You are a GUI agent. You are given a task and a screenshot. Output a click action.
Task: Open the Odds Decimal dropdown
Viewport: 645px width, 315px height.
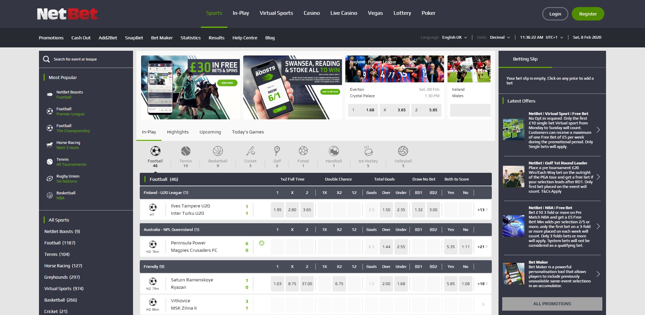pyautogui.click(x=500, y=37)
